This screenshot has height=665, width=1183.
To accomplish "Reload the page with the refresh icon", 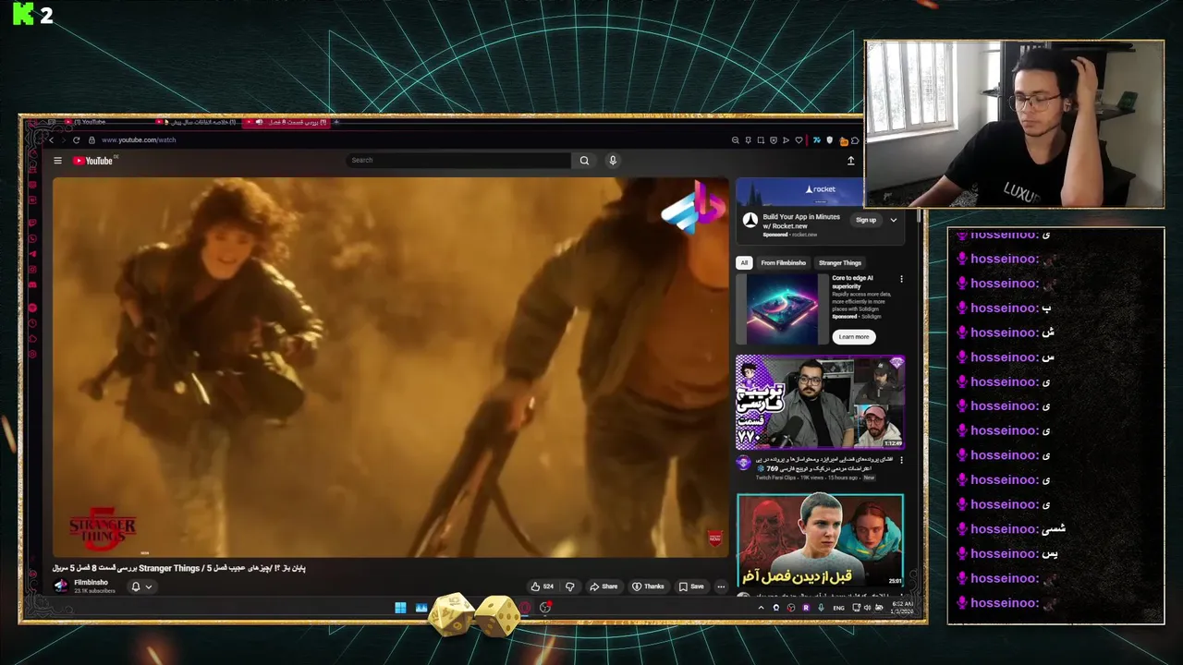I will coord(77,140).
